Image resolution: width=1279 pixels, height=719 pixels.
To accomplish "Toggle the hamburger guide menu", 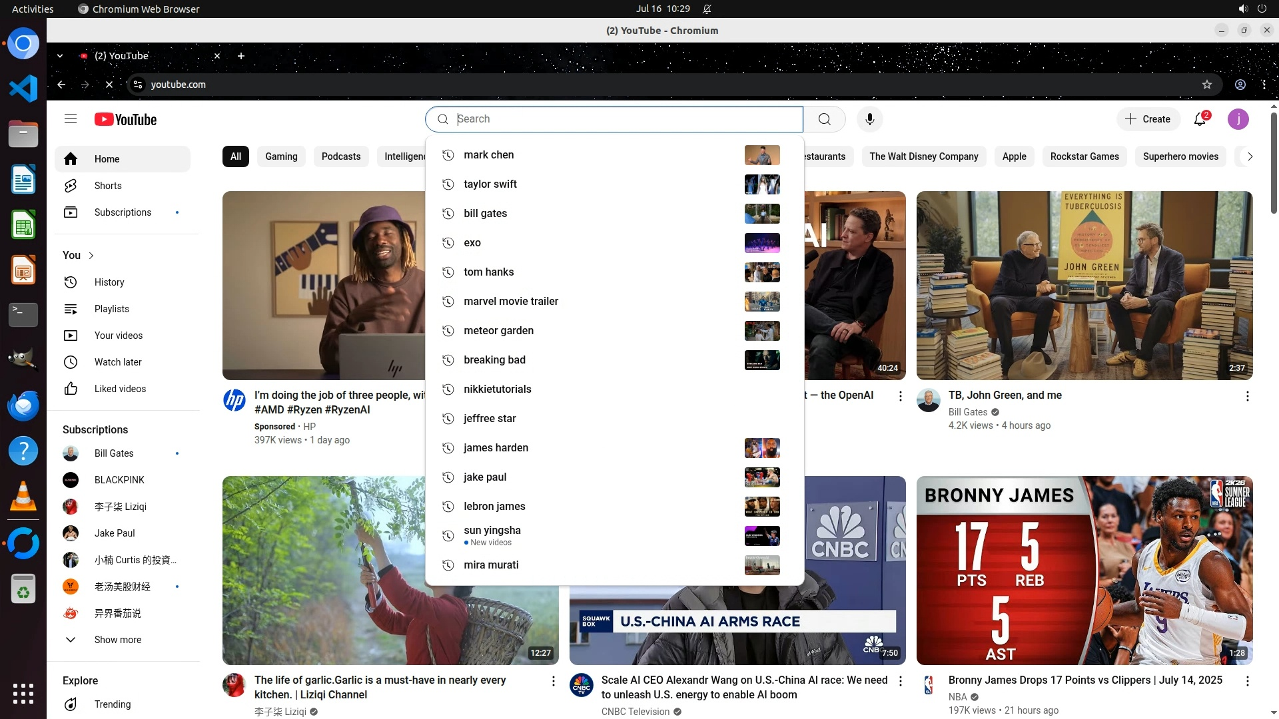I will coord(71,119).
